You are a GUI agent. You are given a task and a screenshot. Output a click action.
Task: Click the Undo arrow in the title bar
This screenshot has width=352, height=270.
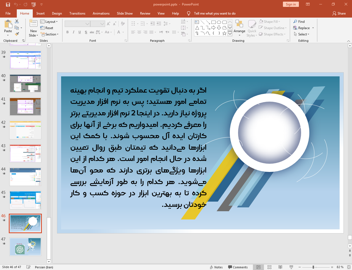(16, 4)
